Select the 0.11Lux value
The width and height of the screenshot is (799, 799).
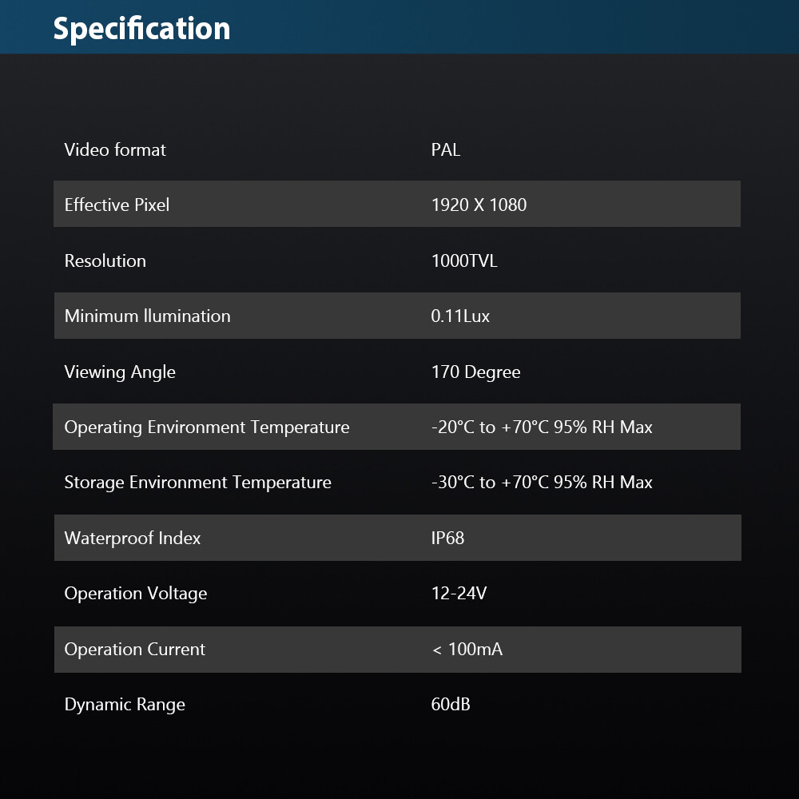tap(460, 316)
